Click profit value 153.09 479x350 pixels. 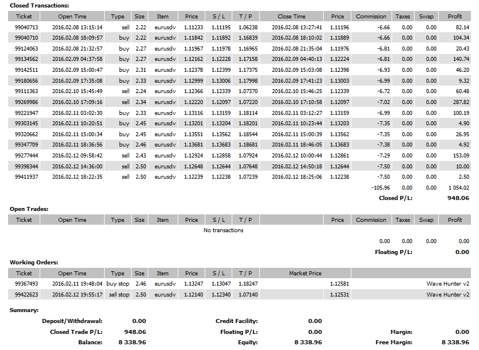pyautogui.click(x=461, y=155)
